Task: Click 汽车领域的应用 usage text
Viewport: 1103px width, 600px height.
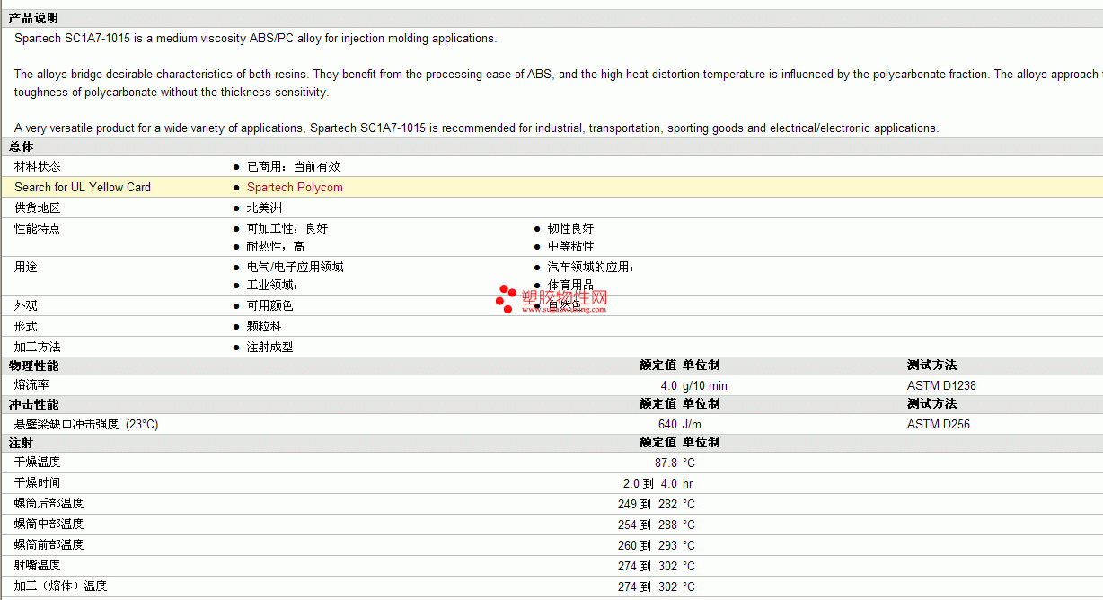Action: click(591, 268)
